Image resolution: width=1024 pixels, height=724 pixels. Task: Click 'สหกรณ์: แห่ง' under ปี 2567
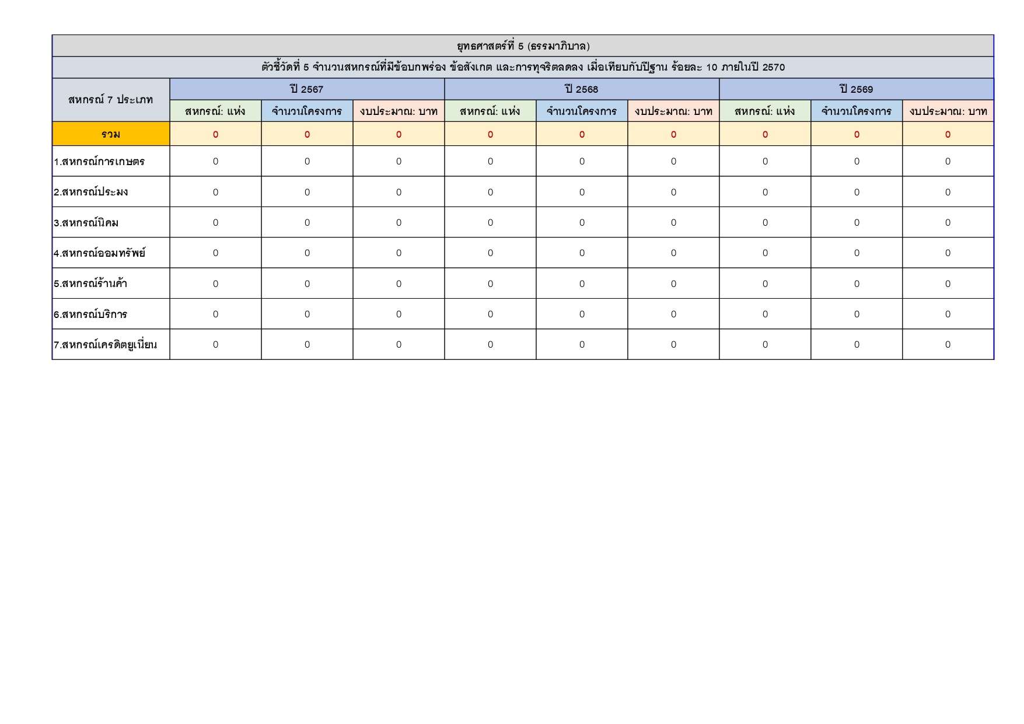click(x=215, y=111)
